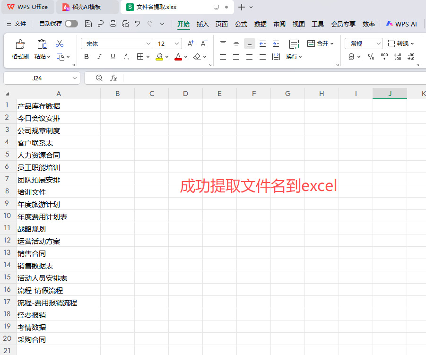Increase indent

(276, 43)
